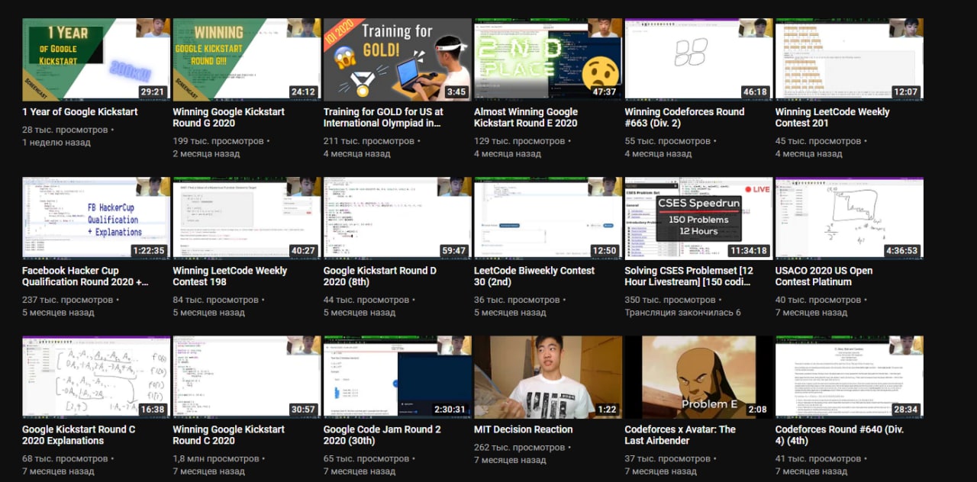The height and width of the screenshot is (482, 977).
Task: Click the title 'Google Kickstart Round C 2020 Explanations'
Action: click(79, 435)
